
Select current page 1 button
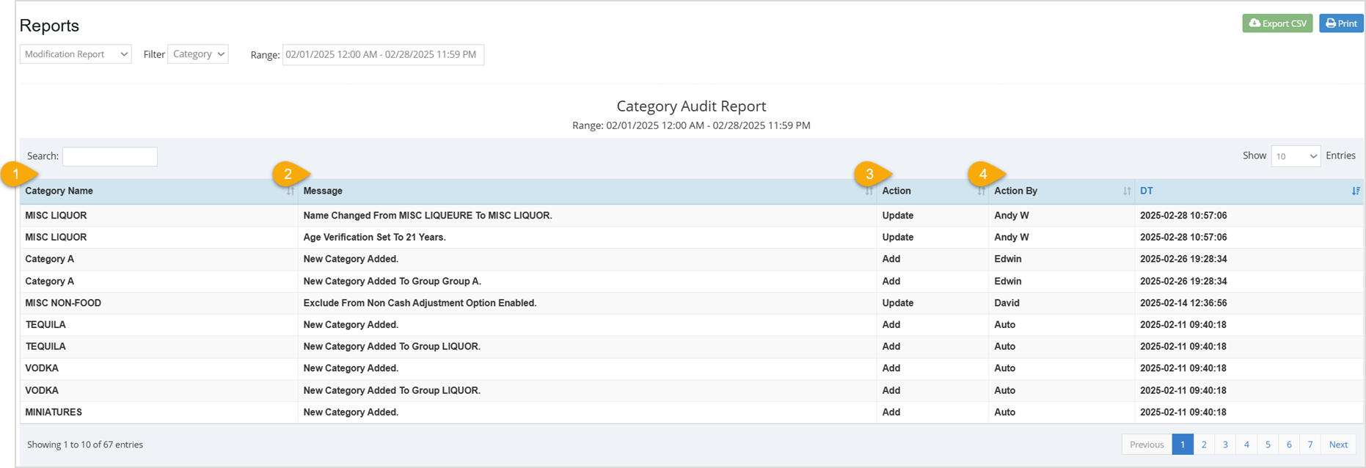pos(1183,445)
